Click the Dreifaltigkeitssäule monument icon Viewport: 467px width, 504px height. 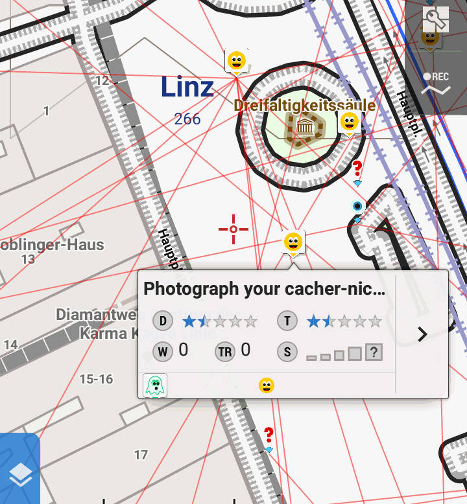pos(304,126)
